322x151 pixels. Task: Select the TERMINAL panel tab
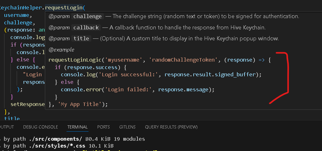(x=78, y=127)
